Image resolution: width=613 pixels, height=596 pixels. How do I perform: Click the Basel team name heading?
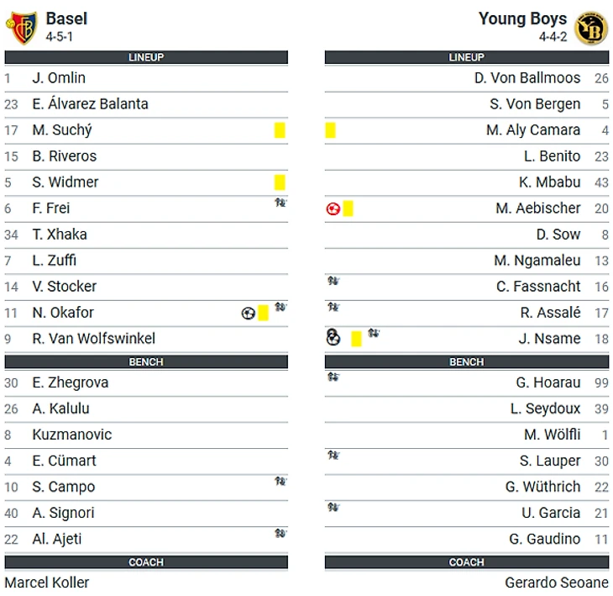[66, 18]
